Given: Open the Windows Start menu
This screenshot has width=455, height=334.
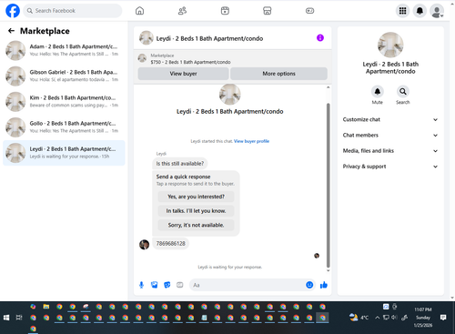Looking at the screenshot, I should point(6,318).
